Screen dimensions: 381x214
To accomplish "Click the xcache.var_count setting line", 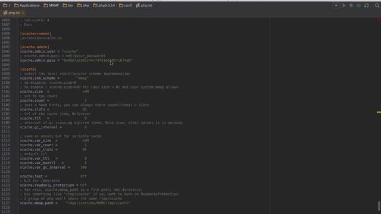I will click(54, 145).
